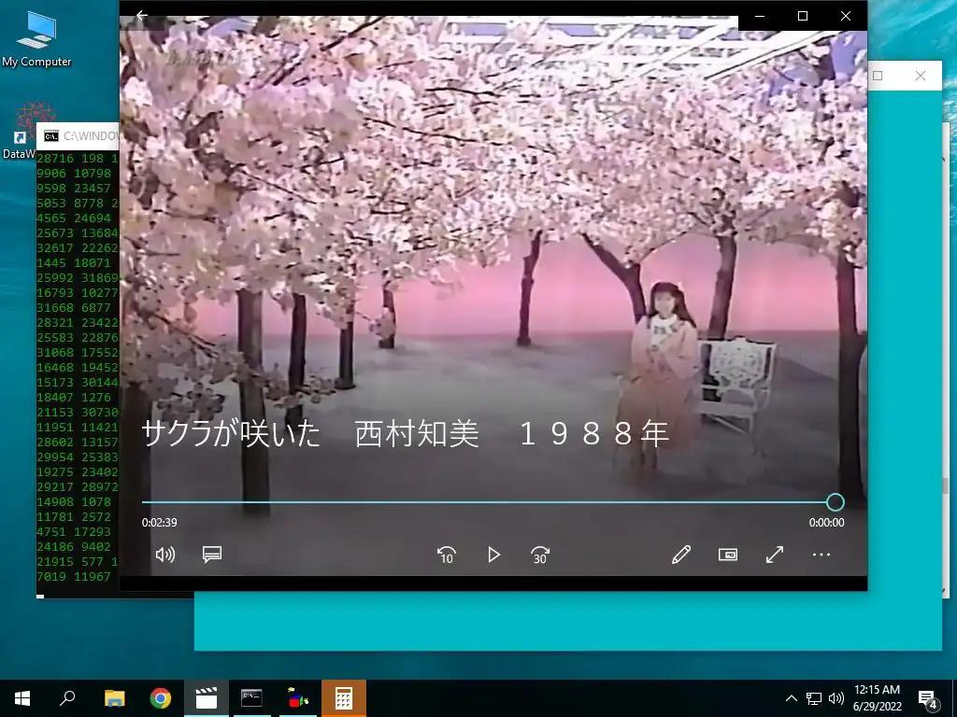Show hidden system tray icons
957x717 pixels.
[791, 698]
